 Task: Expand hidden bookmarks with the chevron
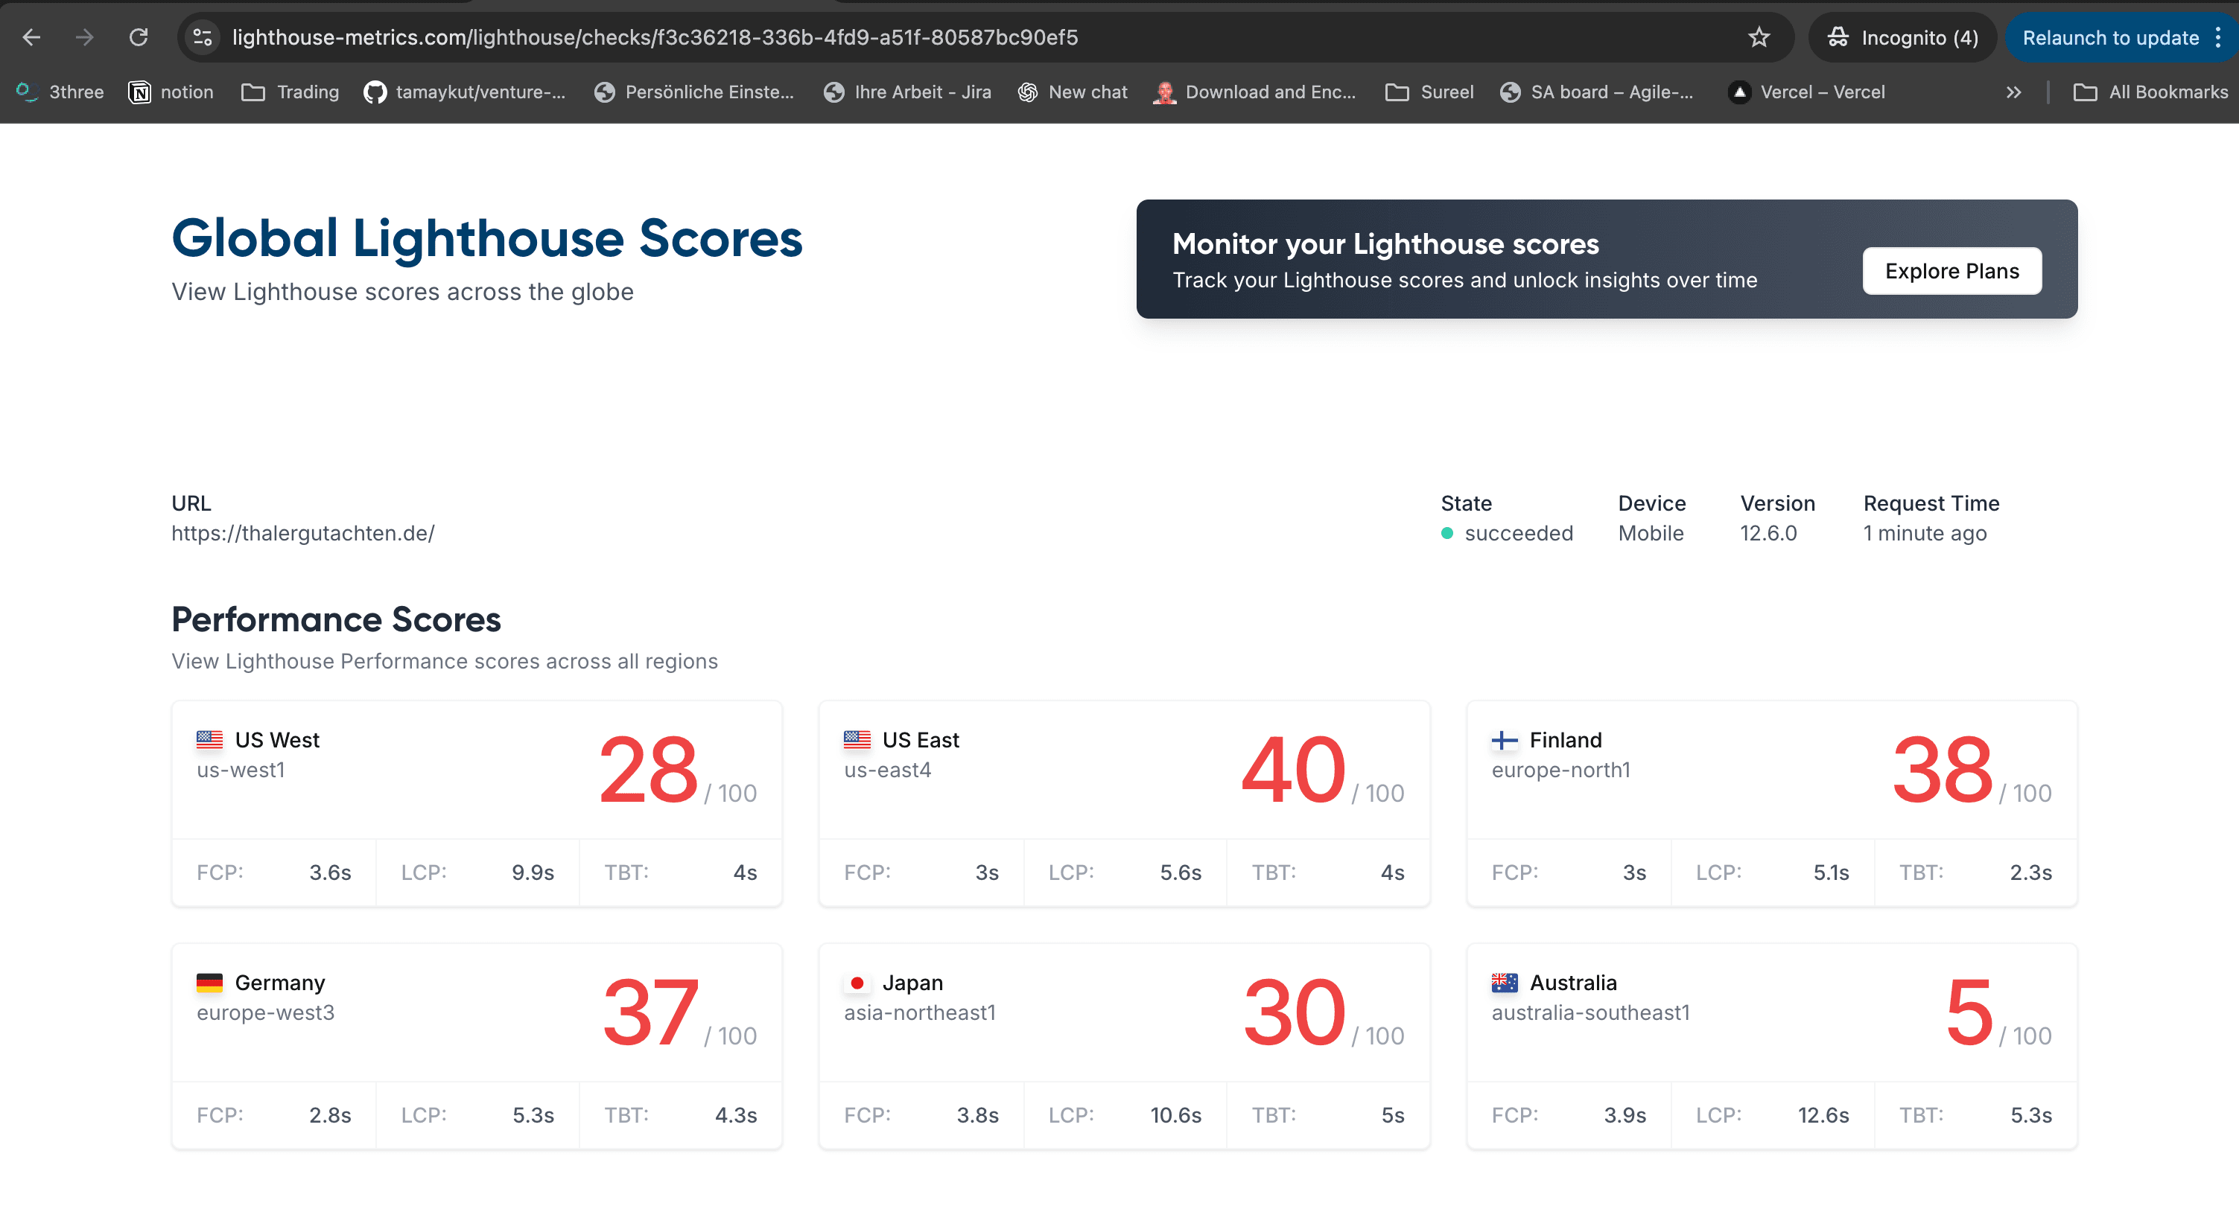tap(2015, 91)
